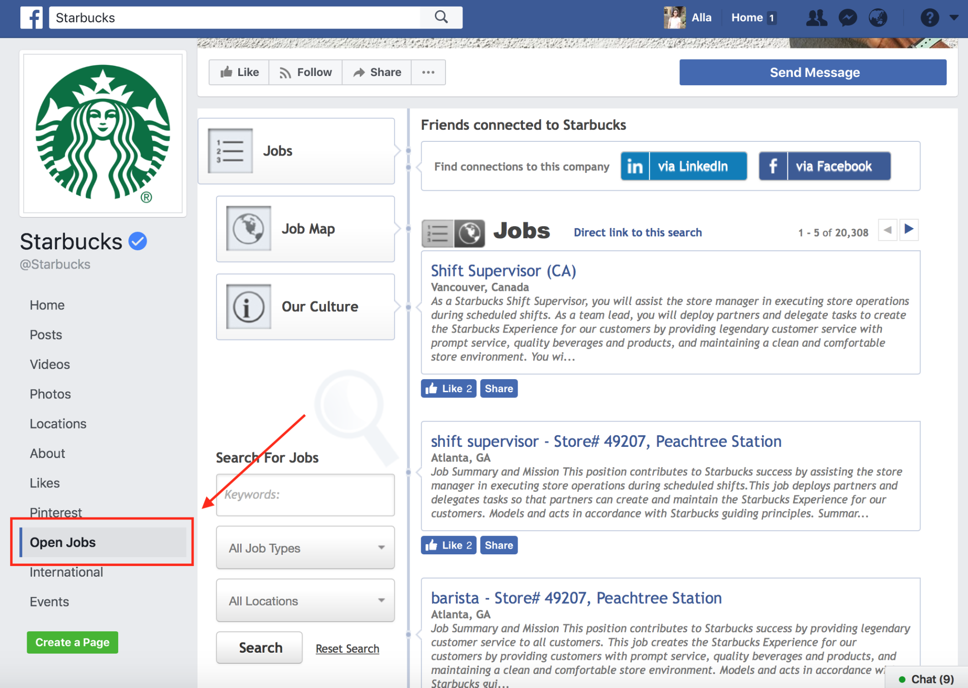Click the Share page button

click(377, 72)
